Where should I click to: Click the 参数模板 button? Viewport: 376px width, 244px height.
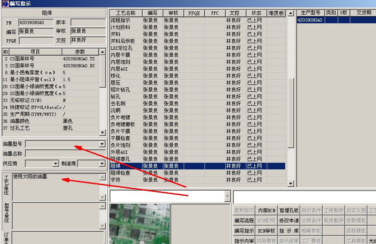[356, 221]
